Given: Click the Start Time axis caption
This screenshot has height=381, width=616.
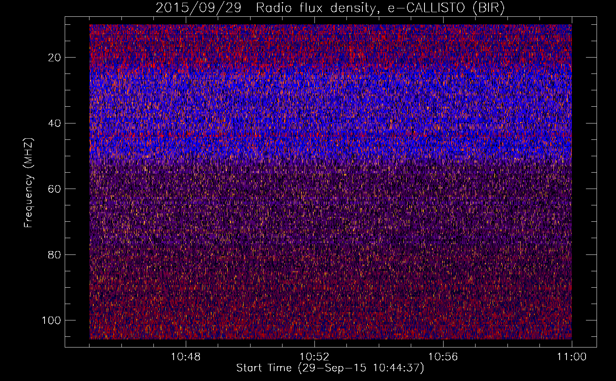Looking at the screenshot, I should click(x=330, y=368).
